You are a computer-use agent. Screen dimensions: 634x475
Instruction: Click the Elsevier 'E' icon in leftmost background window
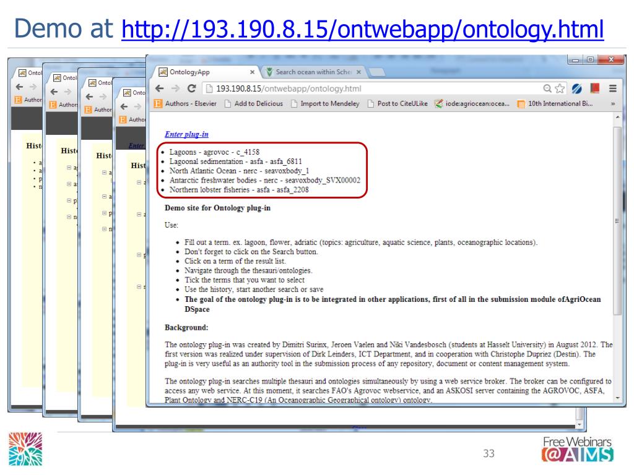click(18, 100)
